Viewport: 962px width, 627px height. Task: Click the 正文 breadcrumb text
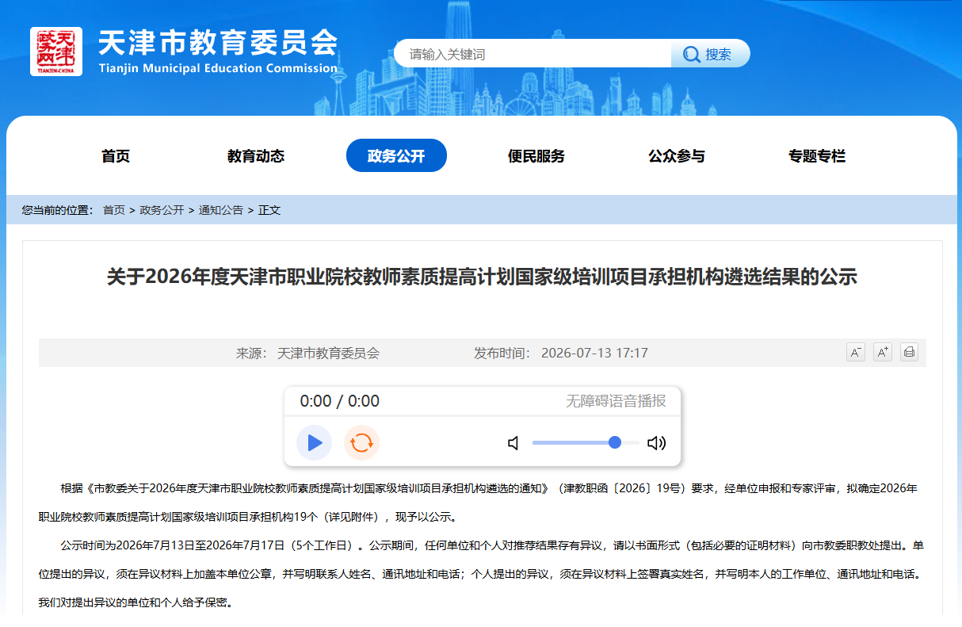click(x=269, y=210)
